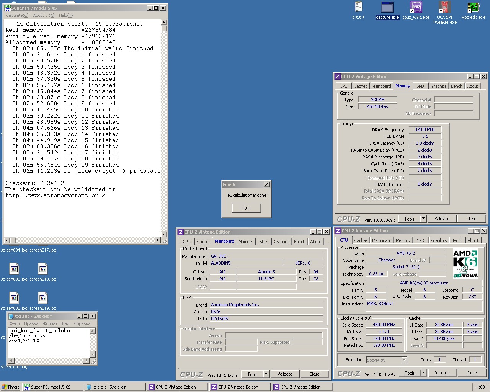Click Loop 19 finished line in Super PI
490x392 pixels.
[65, 165]
